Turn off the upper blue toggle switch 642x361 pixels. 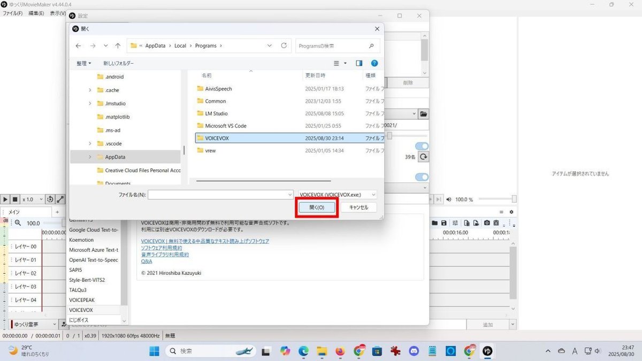click(422, 145)
